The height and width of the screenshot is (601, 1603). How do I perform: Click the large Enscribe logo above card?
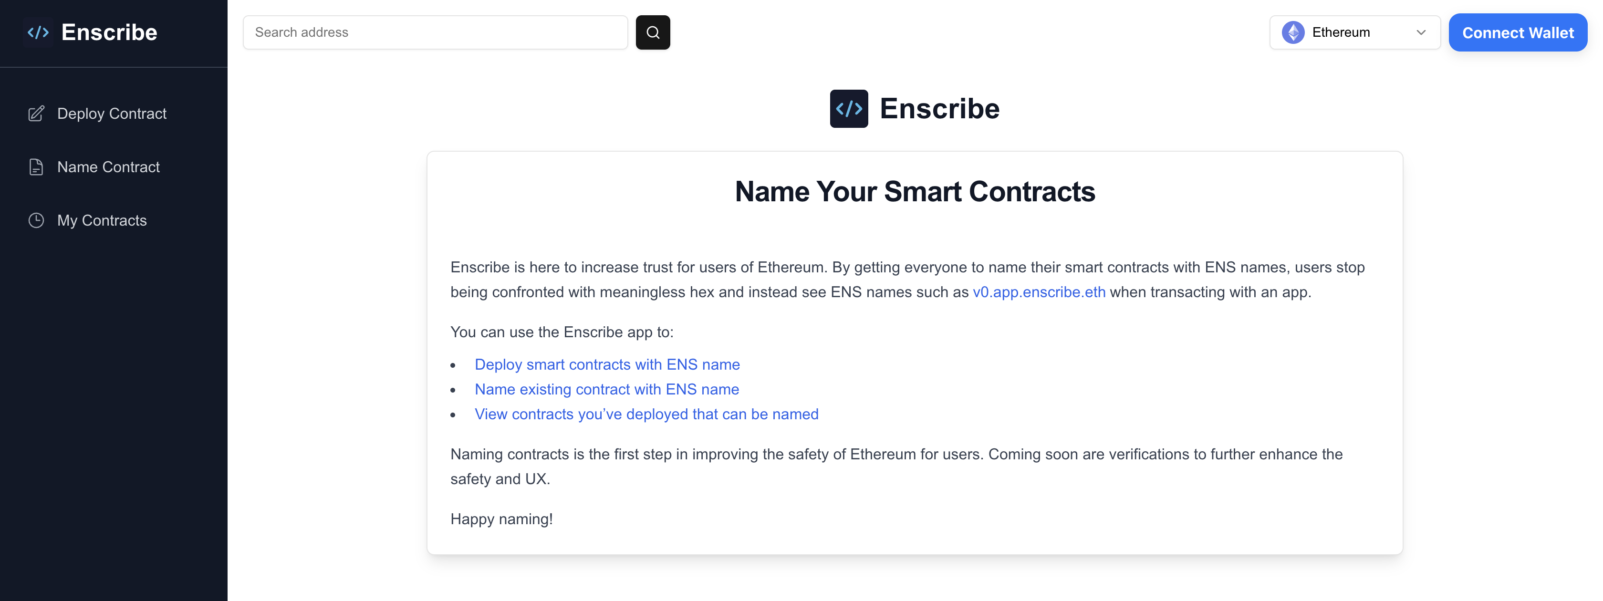click(849, 109)
